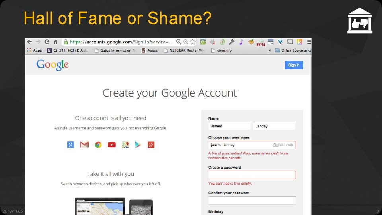Viewport: 382px width, 215px height.
Task: Open the NETGEAR Router bookmark
Action: [x=184, y=50]
